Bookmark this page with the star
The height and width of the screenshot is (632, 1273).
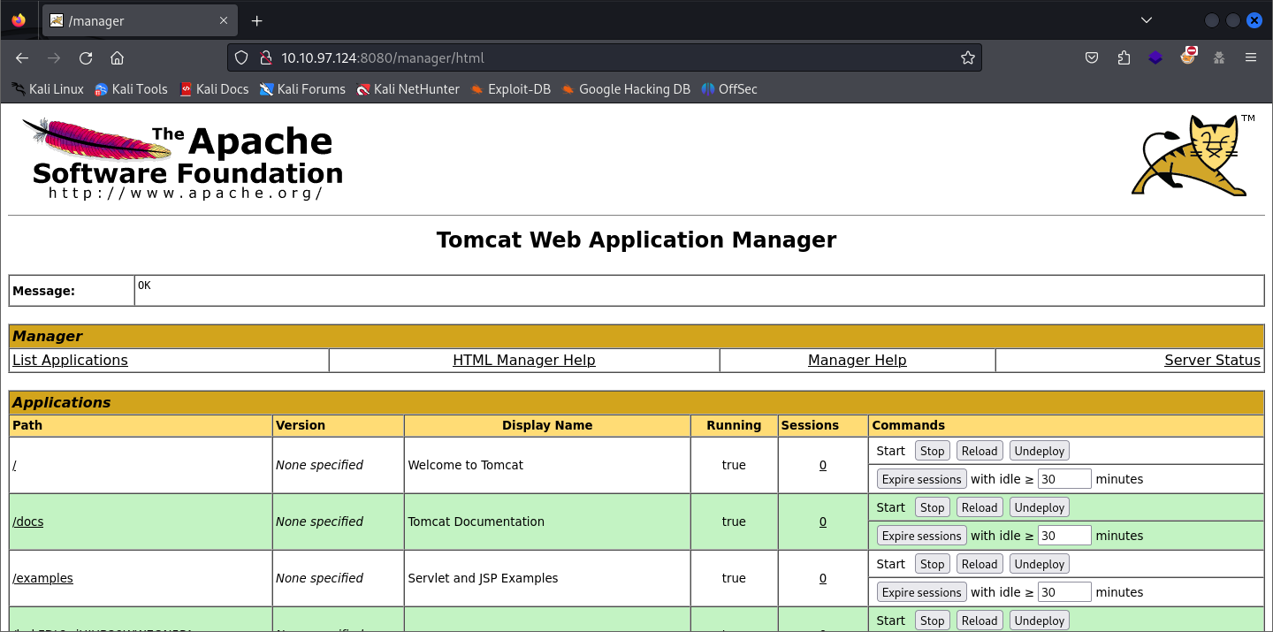pos(968,58)
